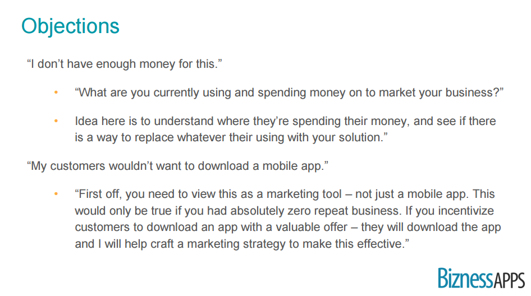Select the orange bullet before "Idea here is"

56,121
